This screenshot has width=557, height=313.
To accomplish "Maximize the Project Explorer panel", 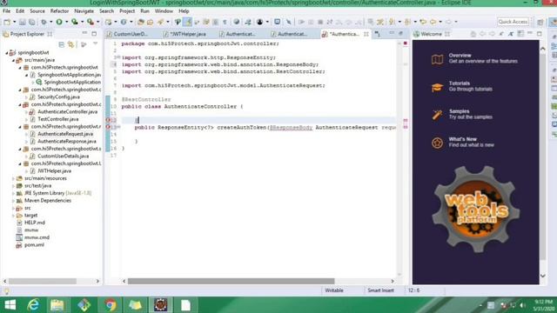I will coord(94,34).
